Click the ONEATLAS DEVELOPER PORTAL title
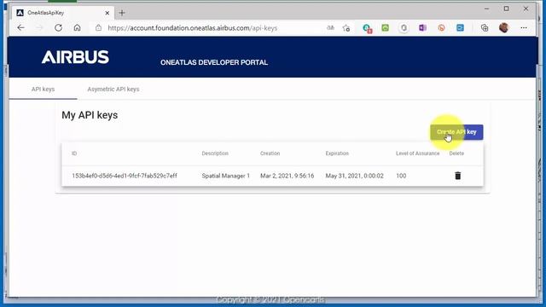546x307 pixels. pos(214,62)
